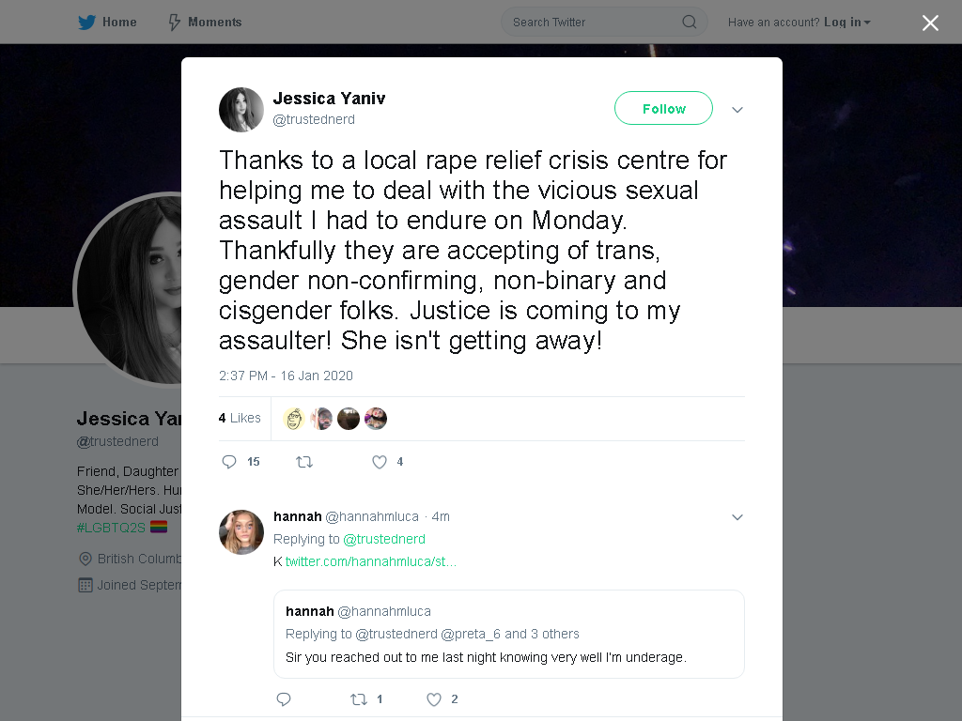The height and width of the screenshot is (721, 962).
Task: Open the 4 Likes list
Action: [240, 418]
